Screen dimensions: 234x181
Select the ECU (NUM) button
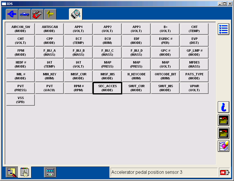107,41
